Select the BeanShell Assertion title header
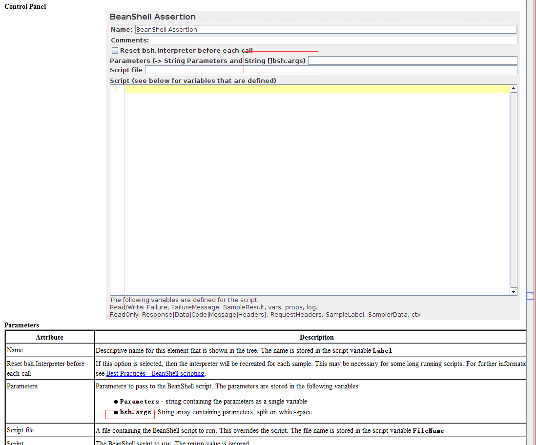This screenshot has height=445, width=536. pyautogui.click(x=153, y=17)
